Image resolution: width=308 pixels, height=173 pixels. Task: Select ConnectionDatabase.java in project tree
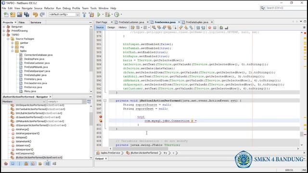[x=38, y=55]
